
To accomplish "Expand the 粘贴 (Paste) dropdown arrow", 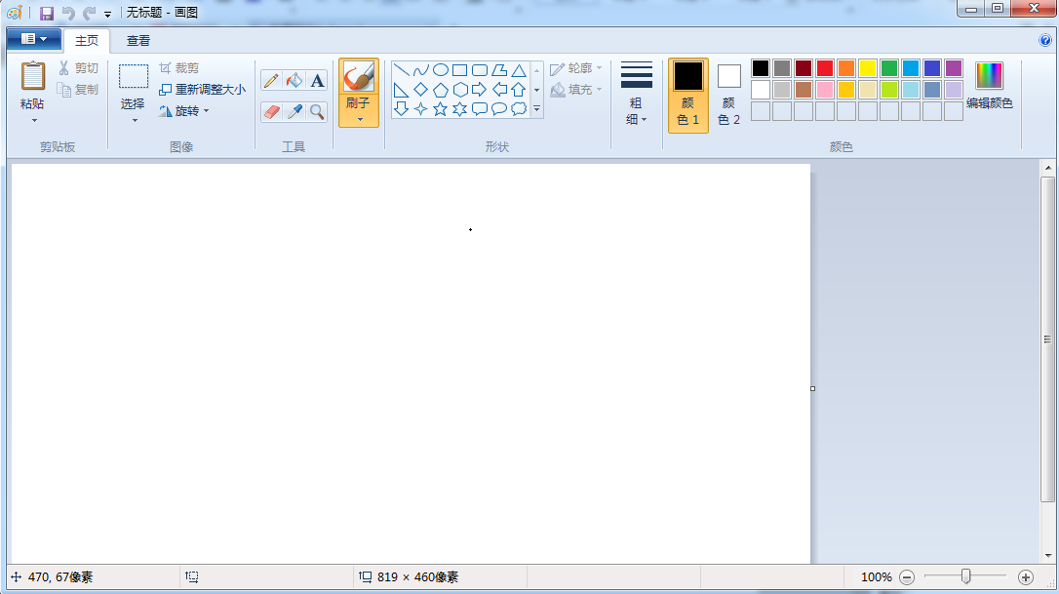I will click(34, 121).
